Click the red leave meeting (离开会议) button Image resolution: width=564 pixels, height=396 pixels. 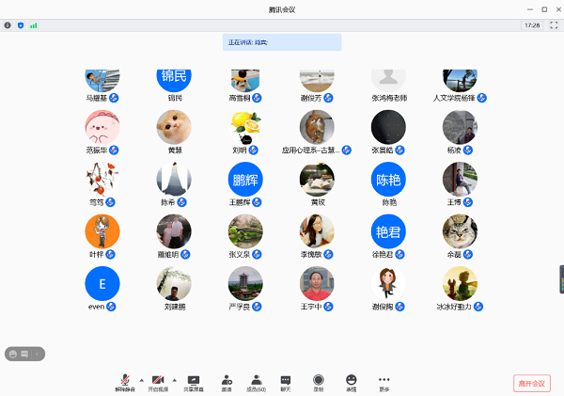(532, 383)
